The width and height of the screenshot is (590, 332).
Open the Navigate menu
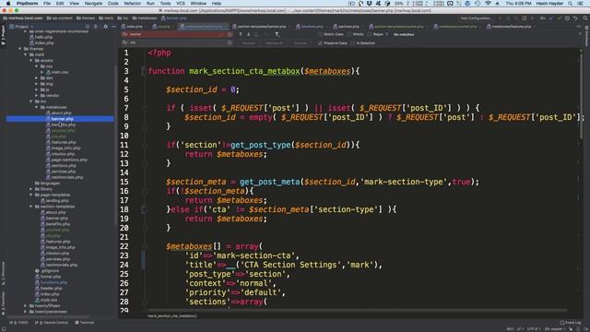93,4
